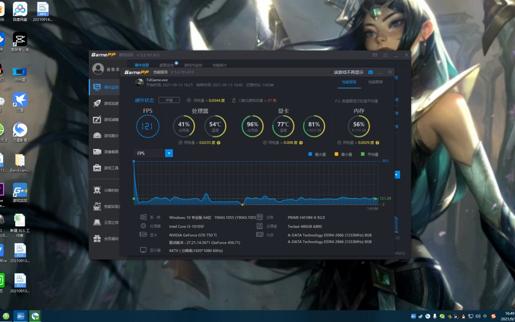Click 'PRIME H410M-K R2.0' motherboard text
Image resolution: width=515 pixels, height=322 pixels.
click(306, 217)
